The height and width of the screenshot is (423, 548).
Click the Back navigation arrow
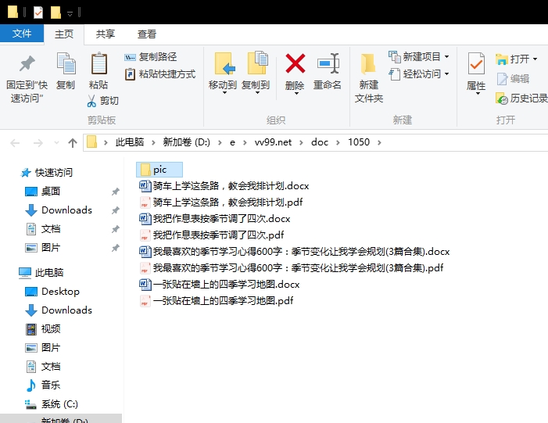(15, 142)
